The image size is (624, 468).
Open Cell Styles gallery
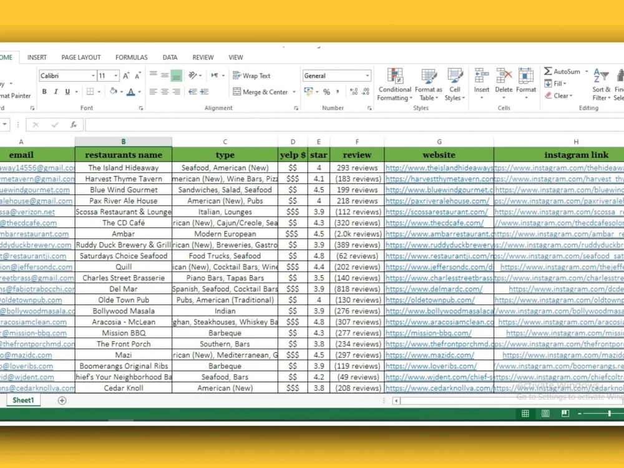point(454,84)
